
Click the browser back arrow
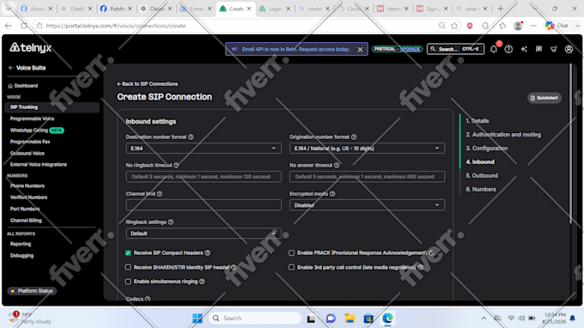9,26
